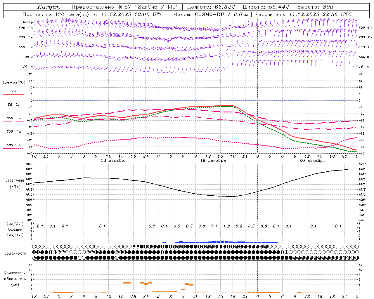Click the "850 гПа" temperature legend entry
The width and height of the screenshot is (374, 299).
click(x=13, y=118)
